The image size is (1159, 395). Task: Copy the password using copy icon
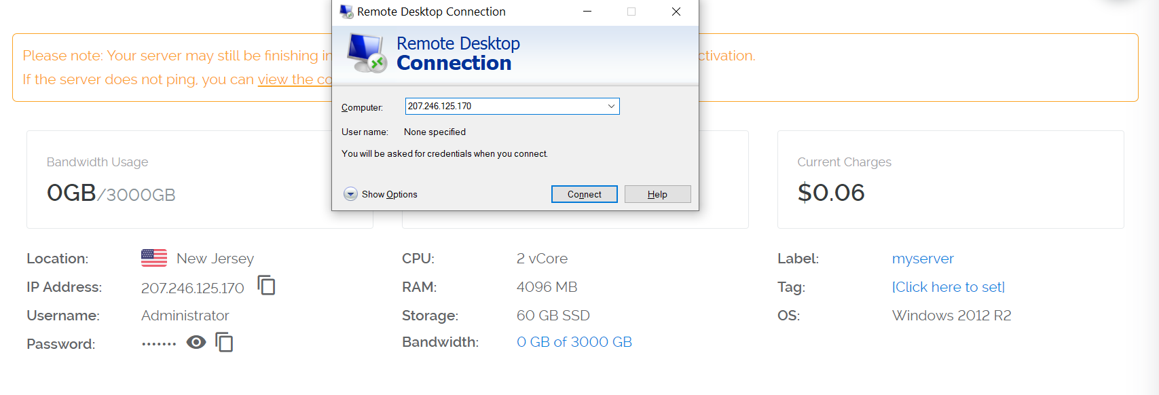click(224, 342)
